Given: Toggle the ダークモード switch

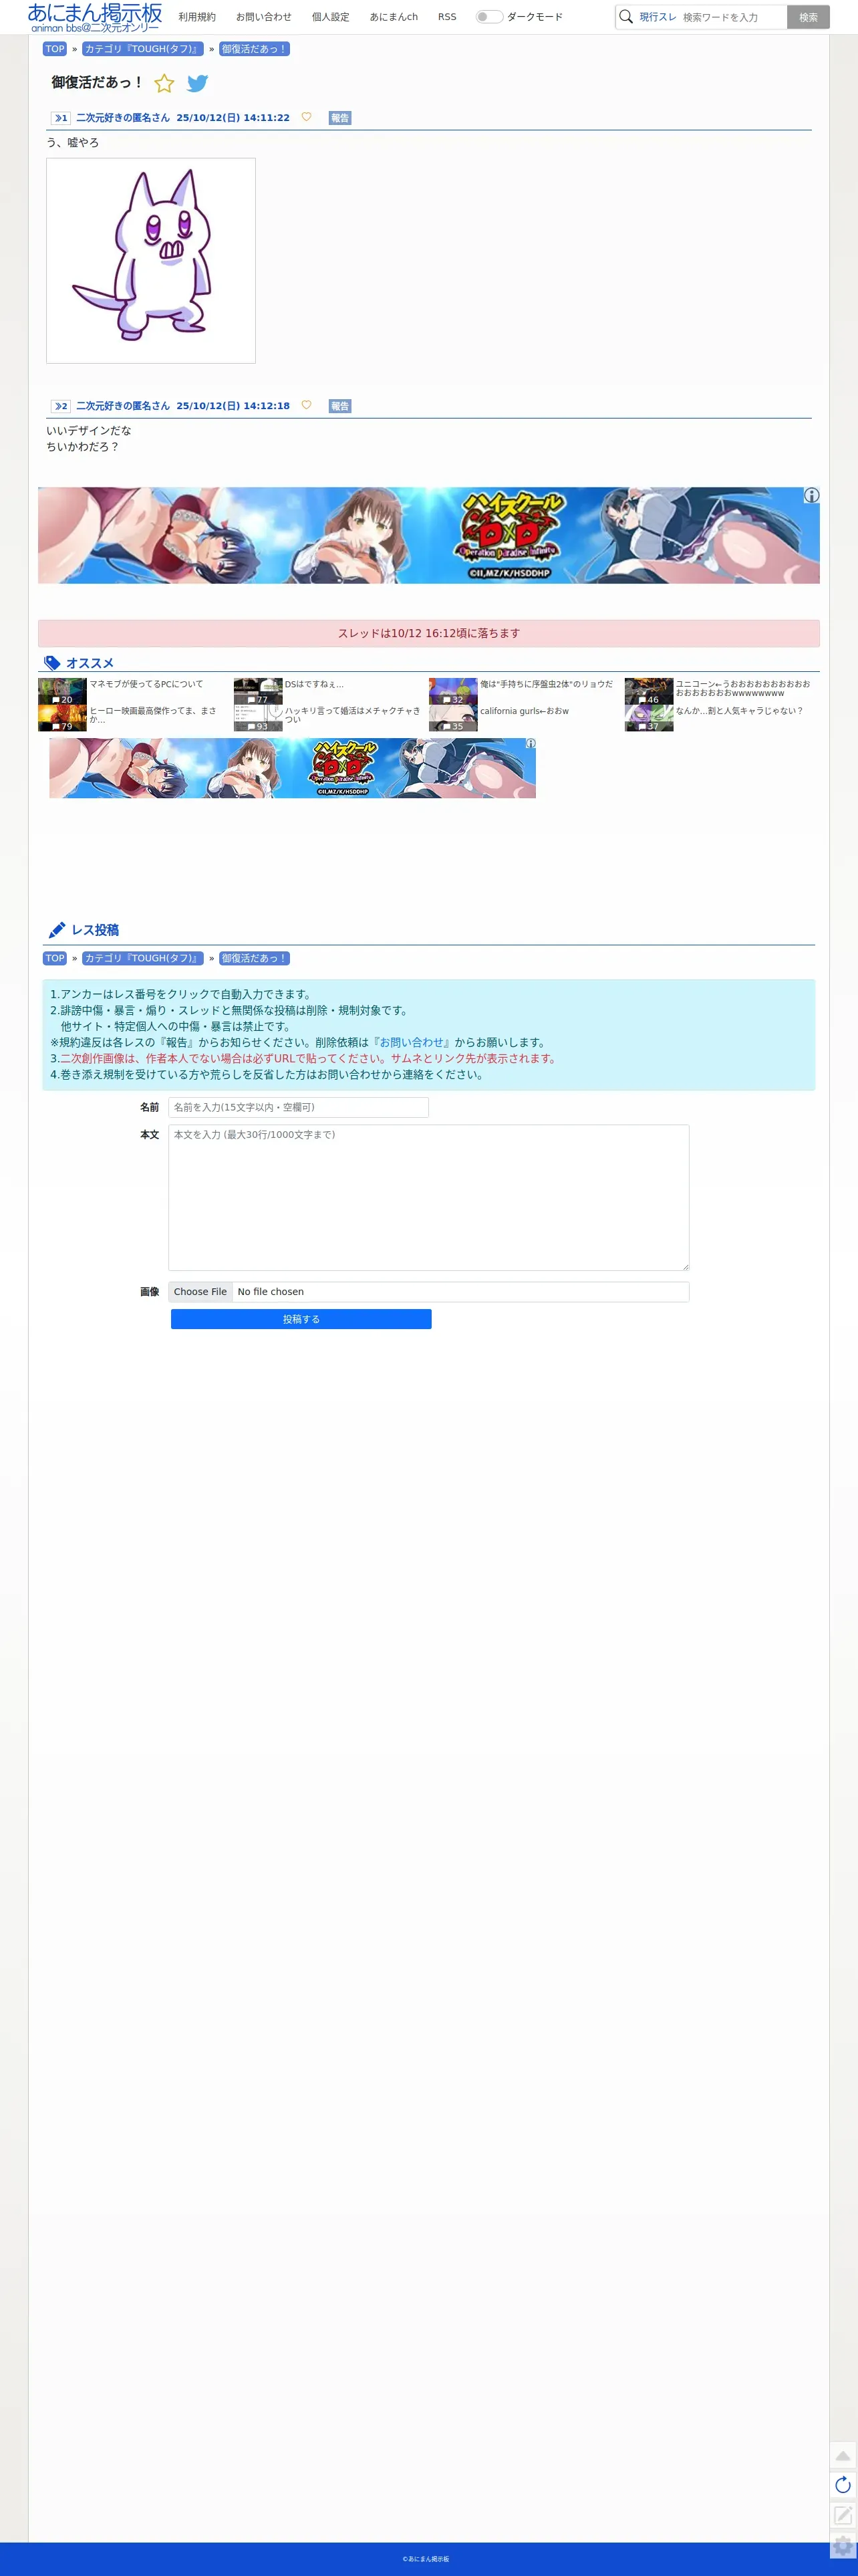Looking at the screenshot, I should 489,17.
